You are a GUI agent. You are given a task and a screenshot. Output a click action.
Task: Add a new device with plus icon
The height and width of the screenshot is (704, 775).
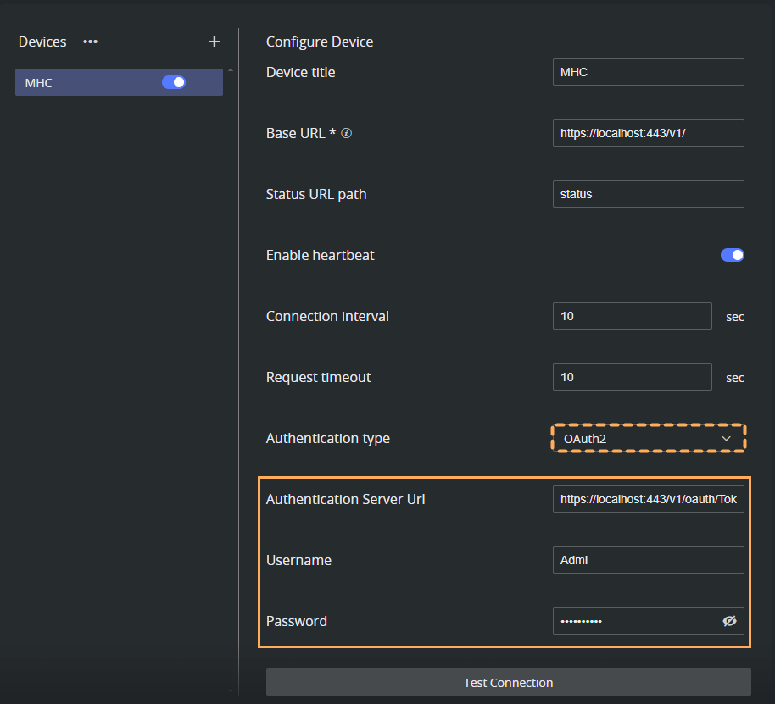tap(214, 42)
